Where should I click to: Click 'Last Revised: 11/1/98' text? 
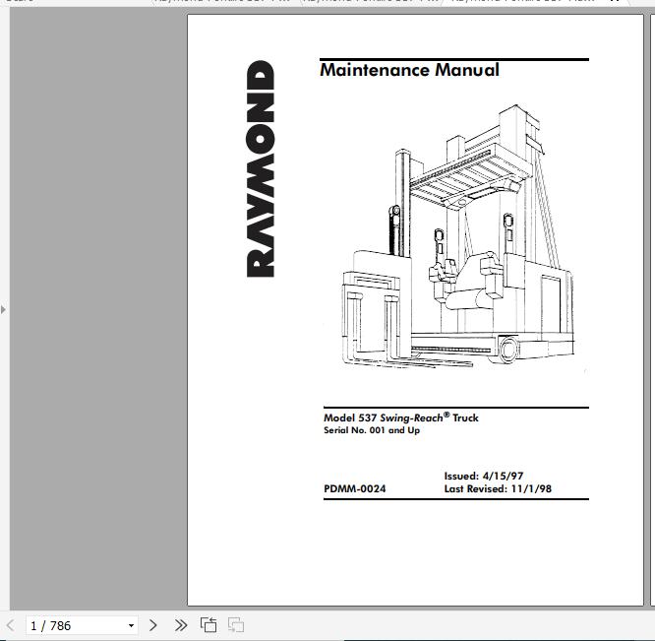[x=498, y=488]
